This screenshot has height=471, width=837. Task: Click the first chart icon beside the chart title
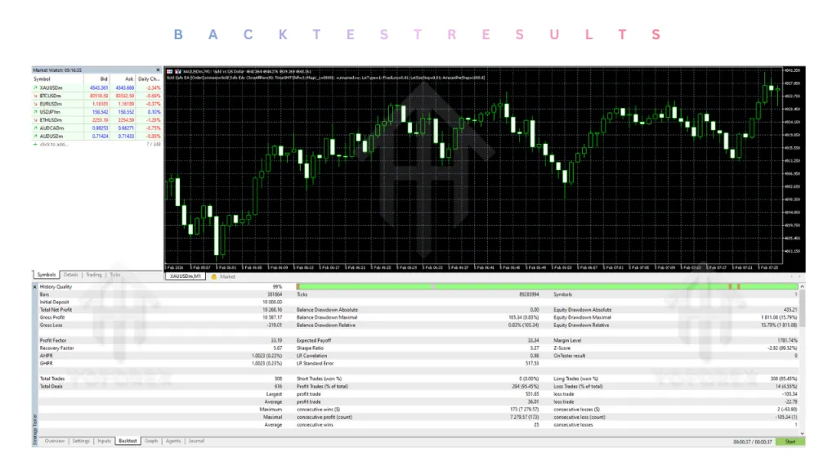[x=170, y=71]
